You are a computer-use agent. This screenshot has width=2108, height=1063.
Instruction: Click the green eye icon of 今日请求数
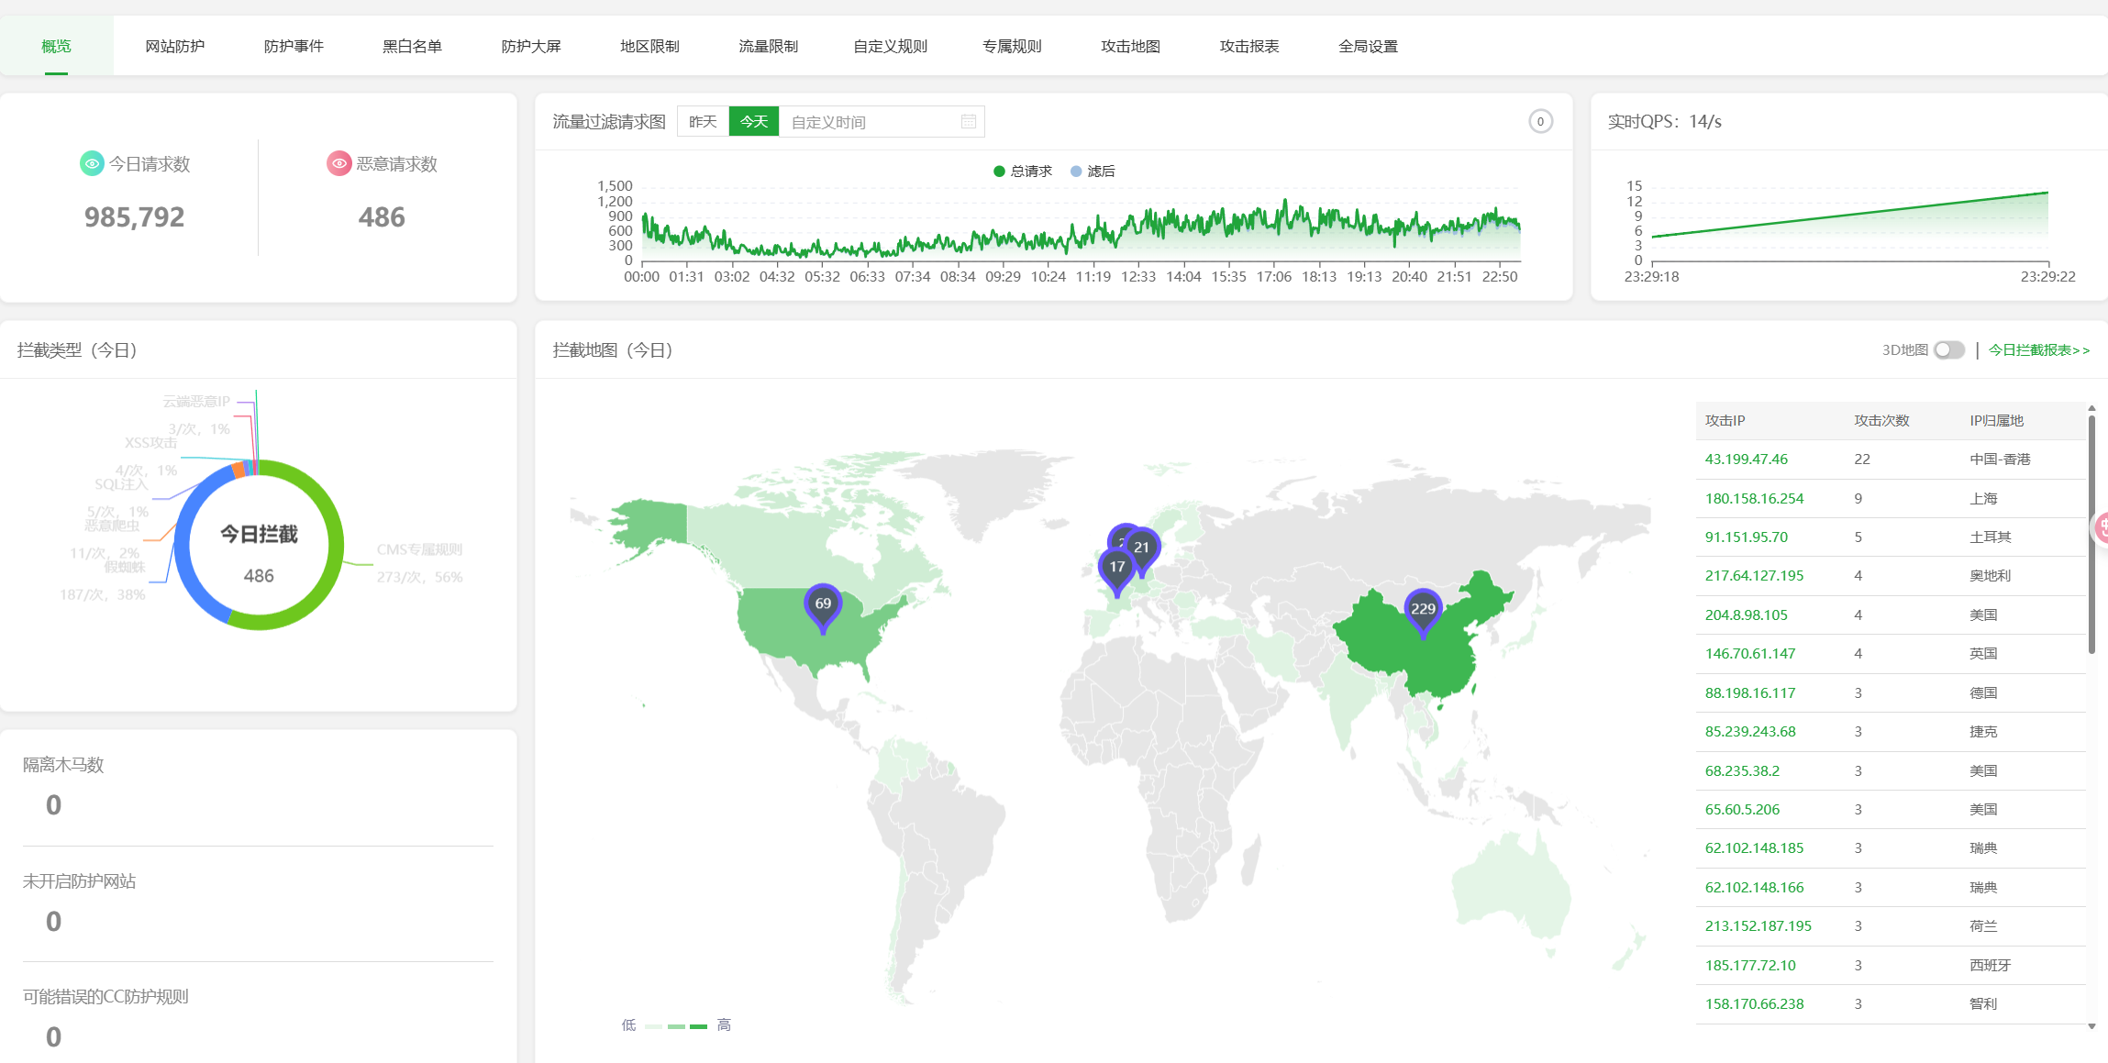pyautogui.click(x=92, y=163)
